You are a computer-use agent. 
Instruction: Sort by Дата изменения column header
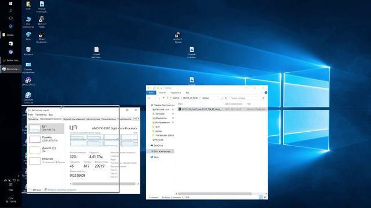(234, 104)
